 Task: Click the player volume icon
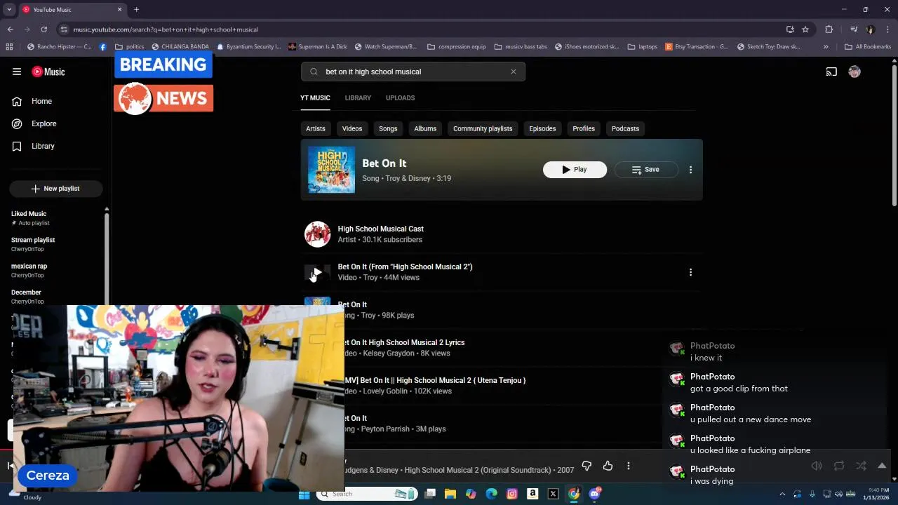click(817, 466)
